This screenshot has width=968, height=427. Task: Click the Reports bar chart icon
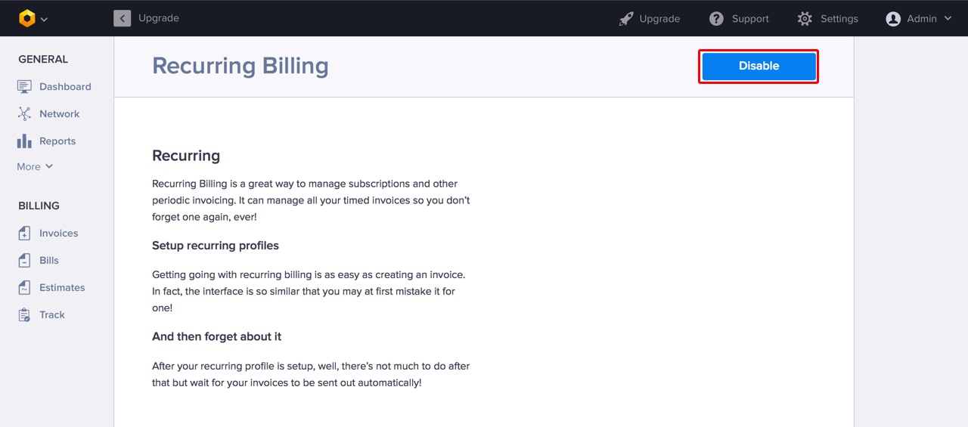24,141
